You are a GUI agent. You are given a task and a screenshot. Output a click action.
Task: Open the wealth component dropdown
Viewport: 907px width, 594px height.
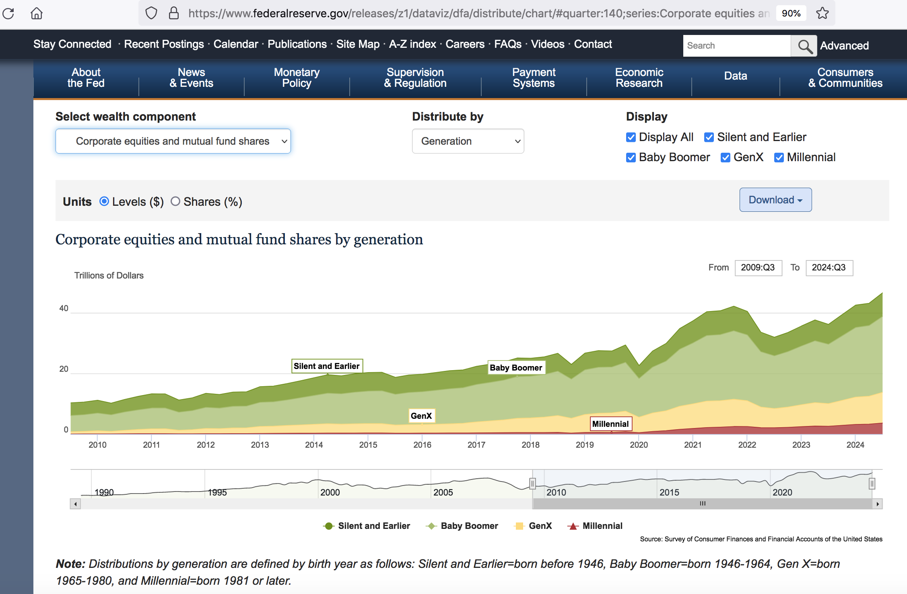click(173, 141)
